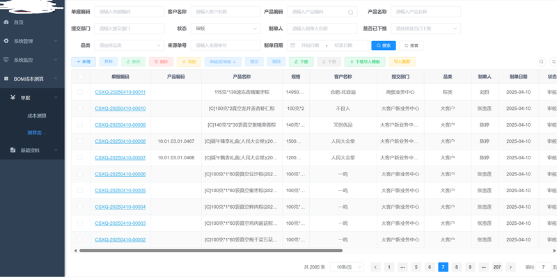Tick the checkbox for CSXQ-20250410-00007
The height and width of the screenshot is (277, 557).
80,157
